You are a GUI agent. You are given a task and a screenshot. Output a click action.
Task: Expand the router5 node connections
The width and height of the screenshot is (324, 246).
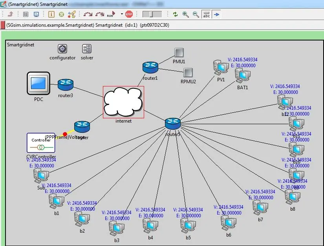172,123
